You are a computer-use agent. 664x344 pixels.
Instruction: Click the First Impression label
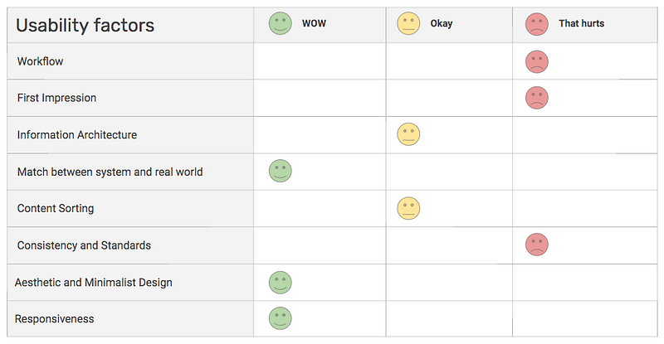[56, 98]
